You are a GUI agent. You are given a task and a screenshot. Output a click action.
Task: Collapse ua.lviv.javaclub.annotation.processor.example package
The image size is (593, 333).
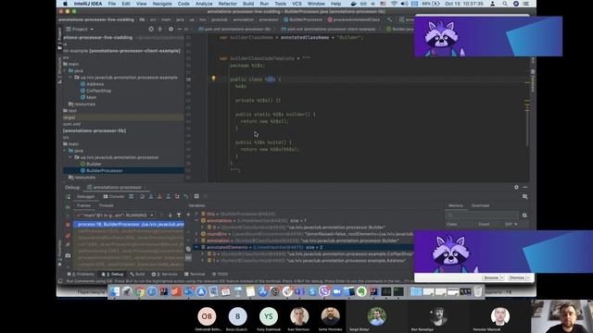(x=70, y=78)
